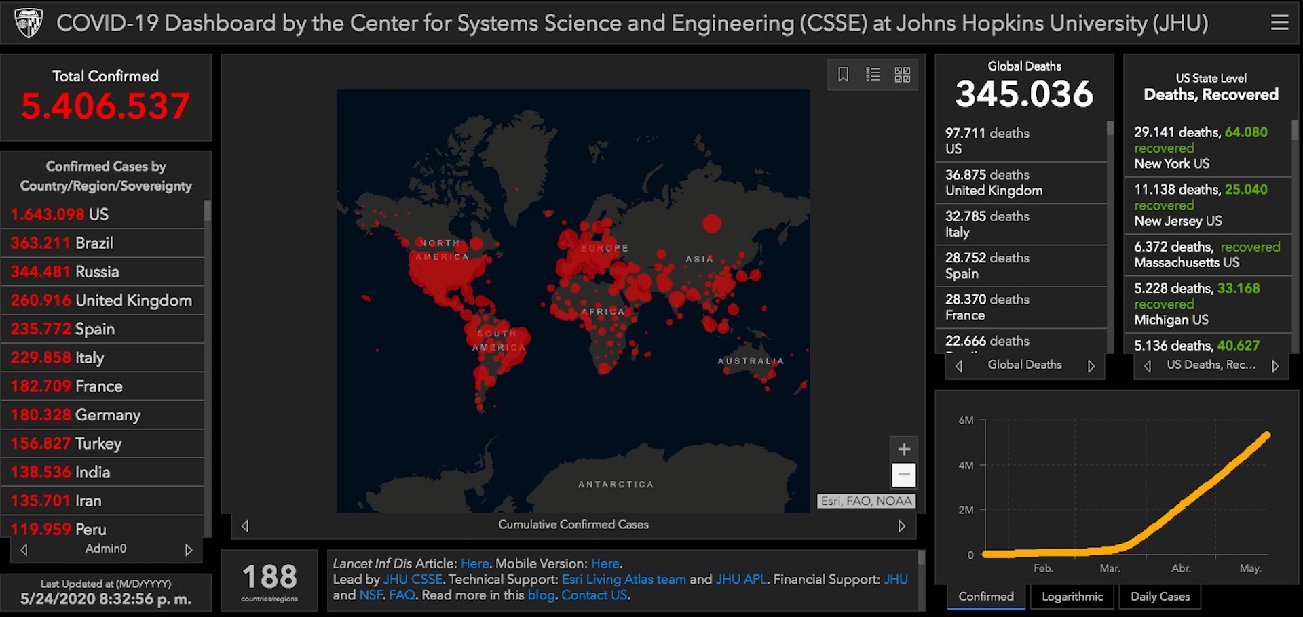Select the Confirmed chart tab
The image size is (1303, 617).
pyautogui.click(x=985, y=597)
